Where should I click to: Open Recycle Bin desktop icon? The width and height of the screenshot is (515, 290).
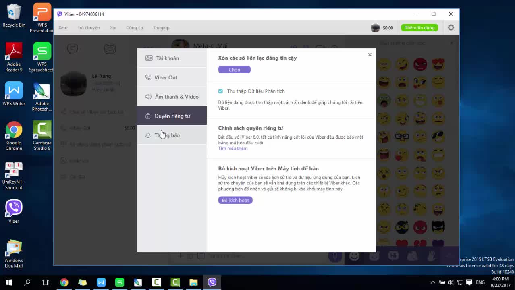coord(14,16)
